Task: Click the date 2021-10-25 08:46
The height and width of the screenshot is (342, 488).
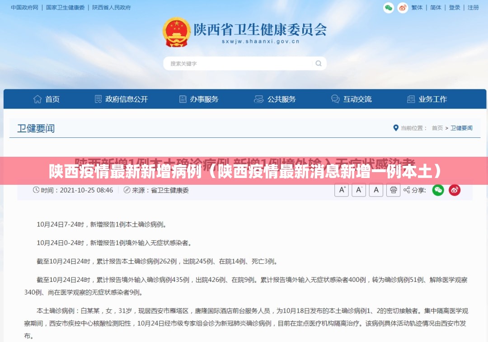Action: [86, 190]
